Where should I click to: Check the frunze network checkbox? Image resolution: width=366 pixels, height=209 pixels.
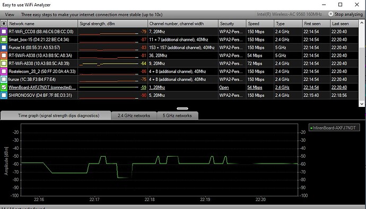coord(4,79)
